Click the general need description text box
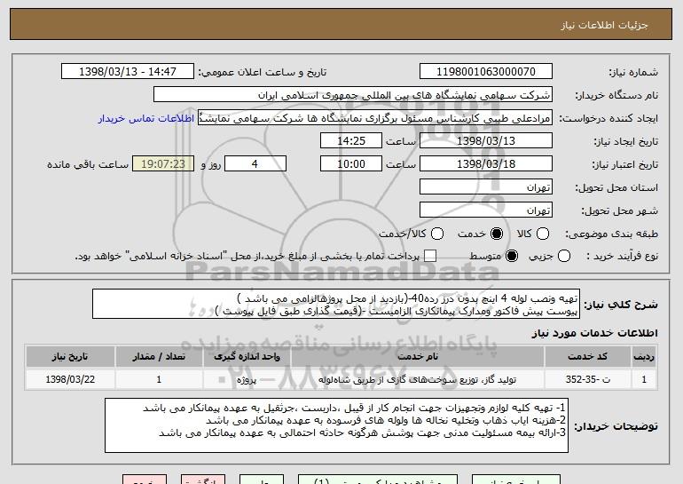Viewport: 683px width, 484px height. (x=336, y=304)
